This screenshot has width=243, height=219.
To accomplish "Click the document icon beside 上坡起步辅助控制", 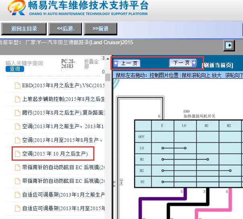I will point(18,99).
